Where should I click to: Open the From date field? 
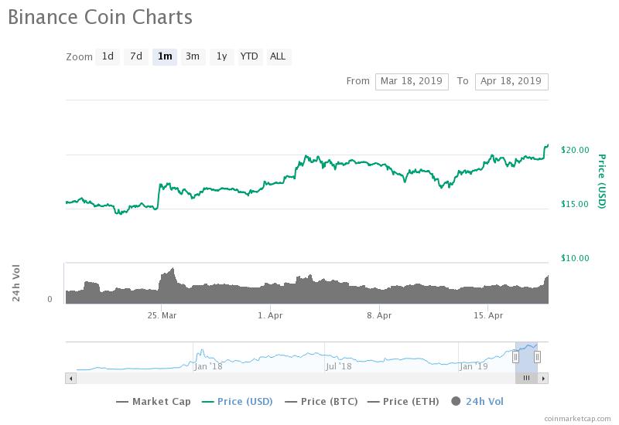tap(412, 81)
